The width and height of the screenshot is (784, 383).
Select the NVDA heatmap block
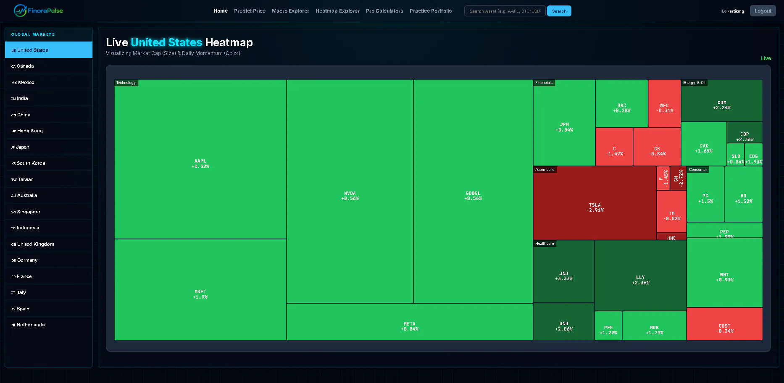tap(350, 191)
